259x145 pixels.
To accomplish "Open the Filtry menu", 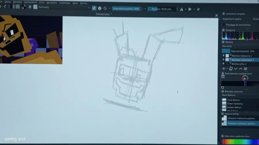I will (42, 2).
